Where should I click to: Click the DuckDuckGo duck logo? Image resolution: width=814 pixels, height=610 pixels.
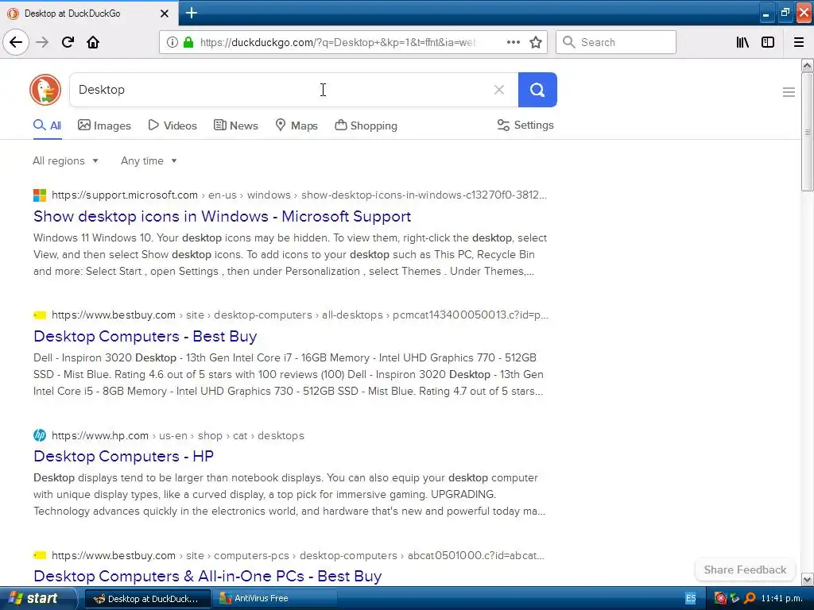point(45,90)
